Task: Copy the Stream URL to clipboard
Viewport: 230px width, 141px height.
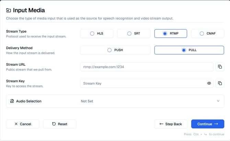Action: tap(220, 67)
